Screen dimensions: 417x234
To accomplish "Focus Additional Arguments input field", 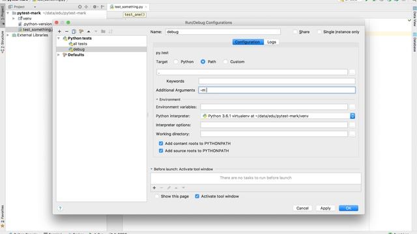I will click(277, 90).
